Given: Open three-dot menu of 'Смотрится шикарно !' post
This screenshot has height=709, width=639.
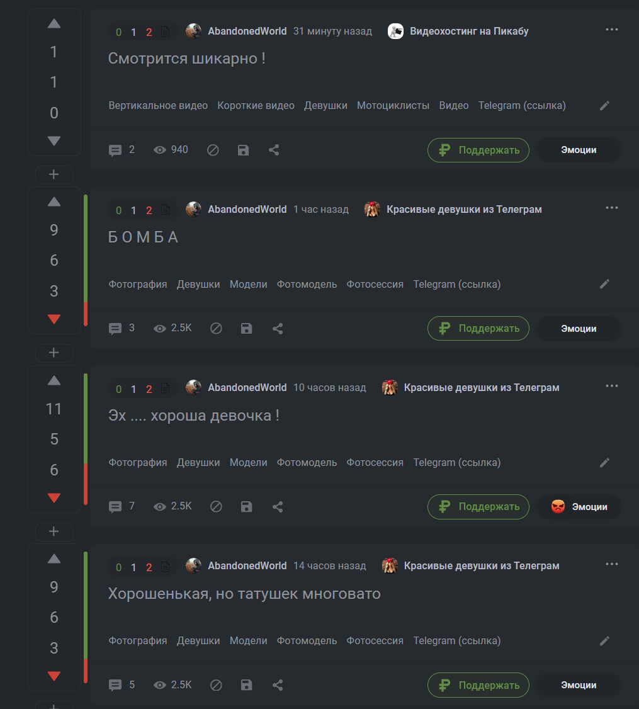Looking at the screenshot, I should pyautogui.click(x=612, y=30).
